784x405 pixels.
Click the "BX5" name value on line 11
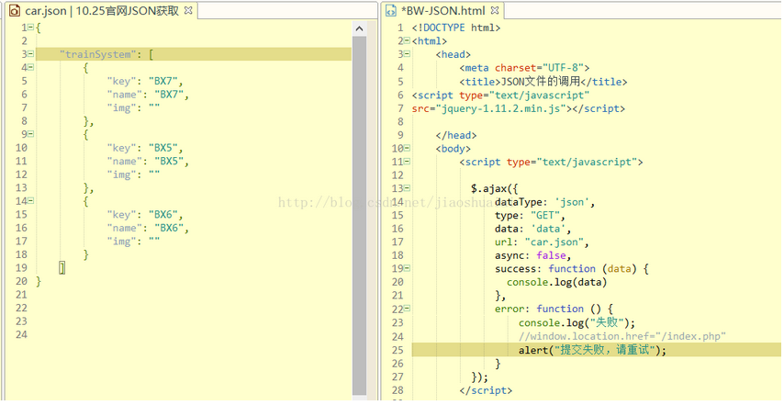[x=169, y=161]
